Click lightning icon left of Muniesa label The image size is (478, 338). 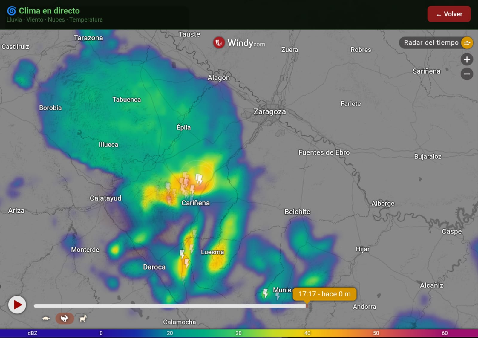point(265,293)
